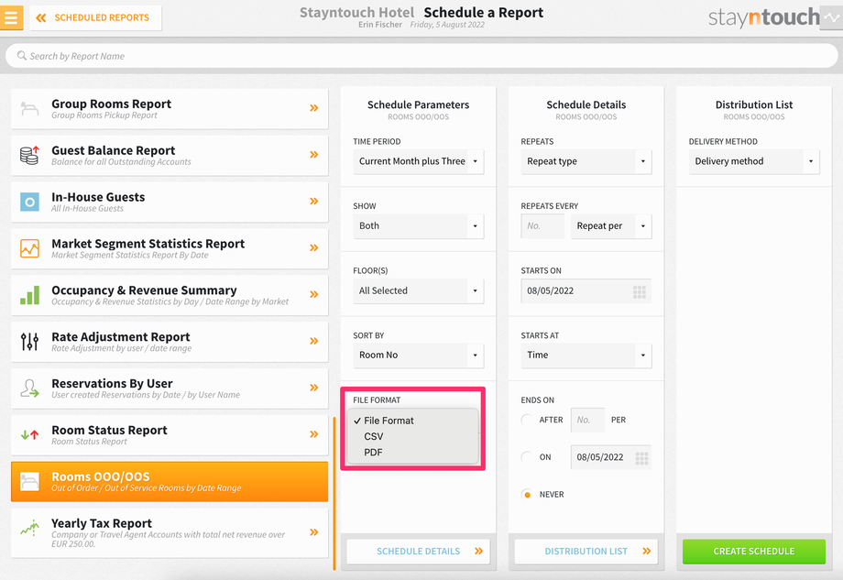Image resolution: width=843 pixels, height=580 pixels.
Task: Open Group Rooms Report via its arrows
Action: 314,108
